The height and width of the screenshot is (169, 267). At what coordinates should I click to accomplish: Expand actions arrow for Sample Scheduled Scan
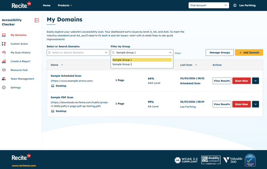pyautogui.click(x=255, y=81)
